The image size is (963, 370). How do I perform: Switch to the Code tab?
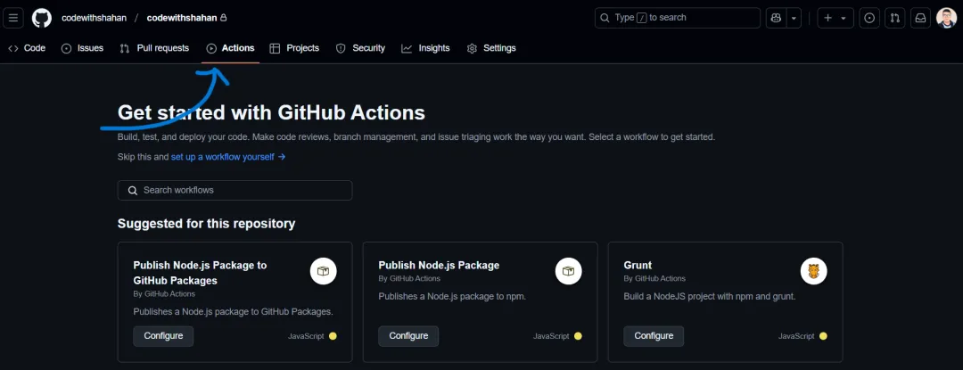pos(27,48)
